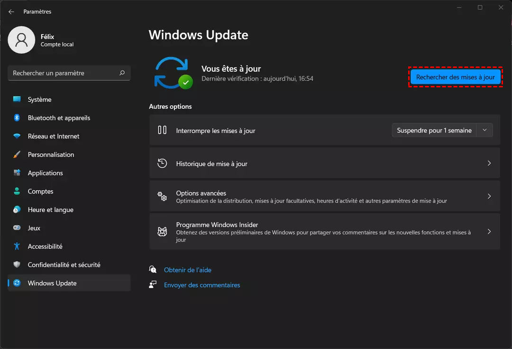Click 'Dernière vérification : aujourd'hui, 16:54' text
The height and width of the screenshot is (349, 512).
[257, 78]
